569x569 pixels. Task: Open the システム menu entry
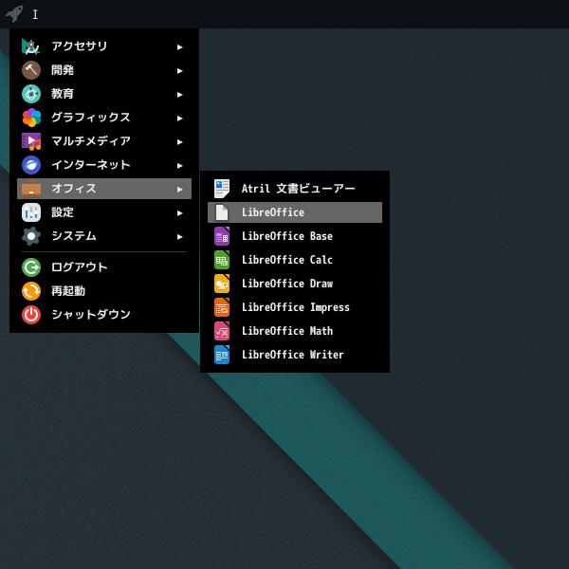(104, 236)
